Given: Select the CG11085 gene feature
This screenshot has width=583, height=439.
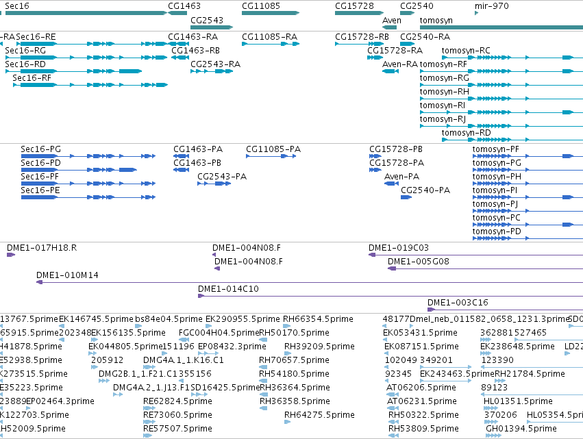Looking at the screenshot, I should (x=271, y=13).
